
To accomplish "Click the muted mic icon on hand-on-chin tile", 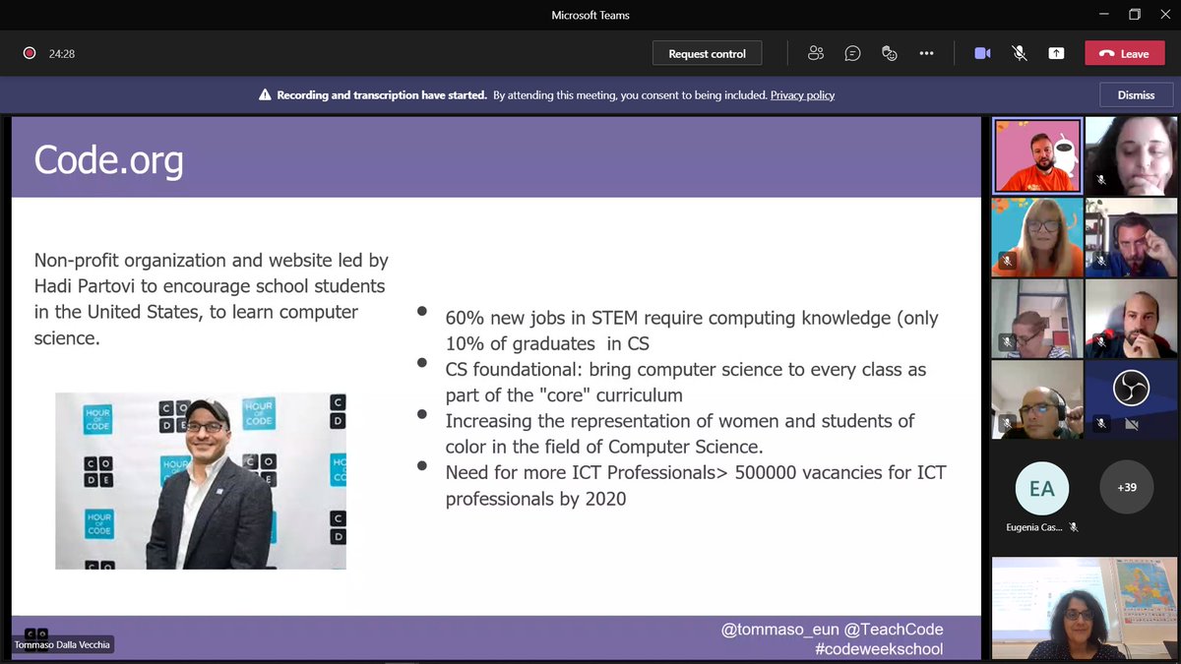I will (1101, 180).
